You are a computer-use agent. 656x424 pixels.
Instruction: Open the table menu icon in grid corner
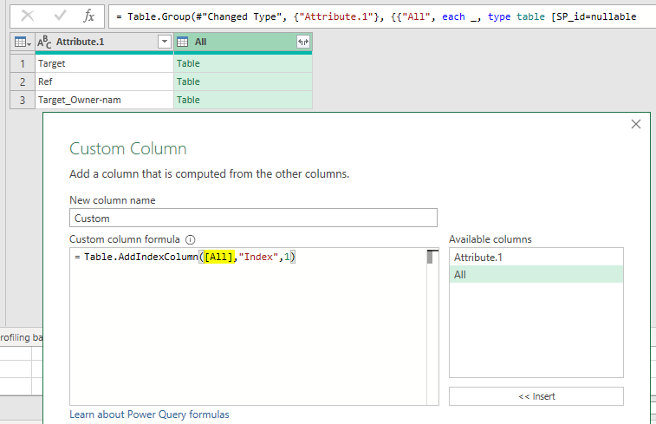tap(23, 42)
